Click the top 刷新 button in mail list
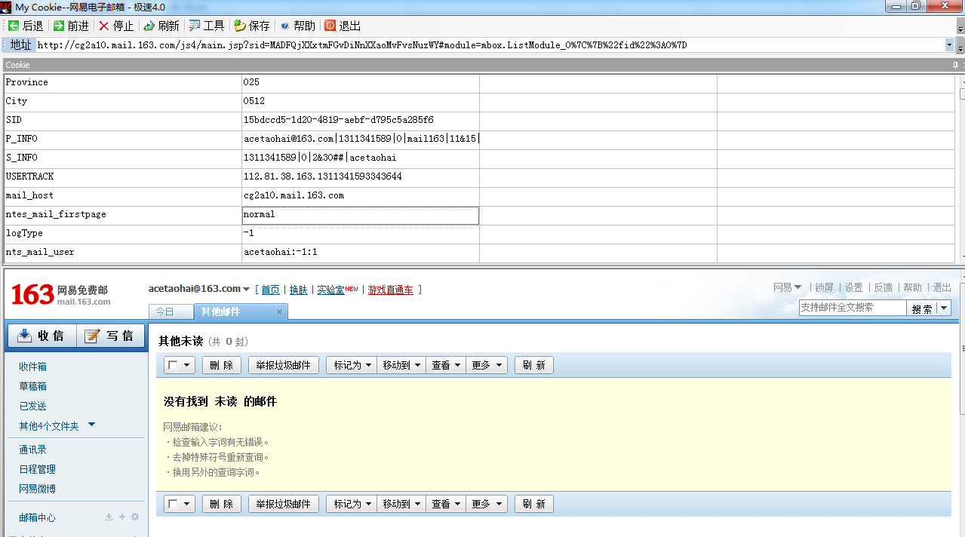This screenshot has height=537, width=965. (534, 365)
